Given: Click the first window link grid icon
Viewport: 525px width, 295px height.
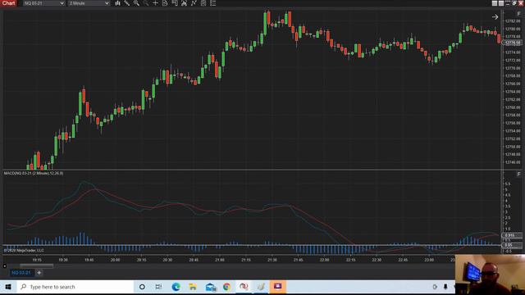Looking at the screenshot, I should 494,3.
